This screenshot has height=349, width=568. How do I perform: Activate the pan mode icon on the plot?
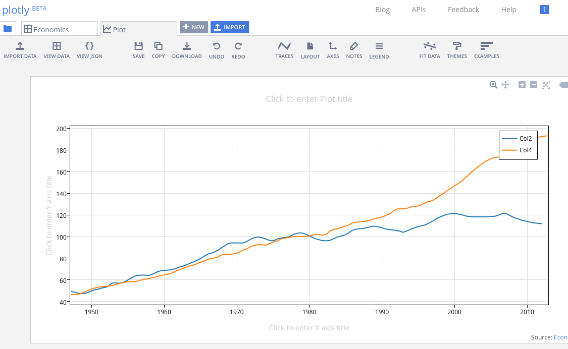[x=505, y=85]
